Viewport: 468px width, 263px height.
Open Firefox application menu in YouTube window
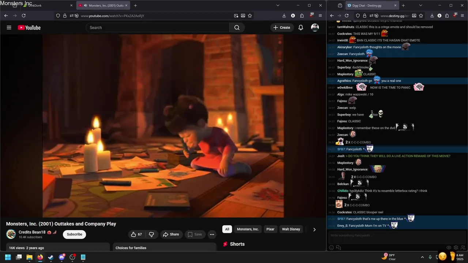click(x=320, y=16)
